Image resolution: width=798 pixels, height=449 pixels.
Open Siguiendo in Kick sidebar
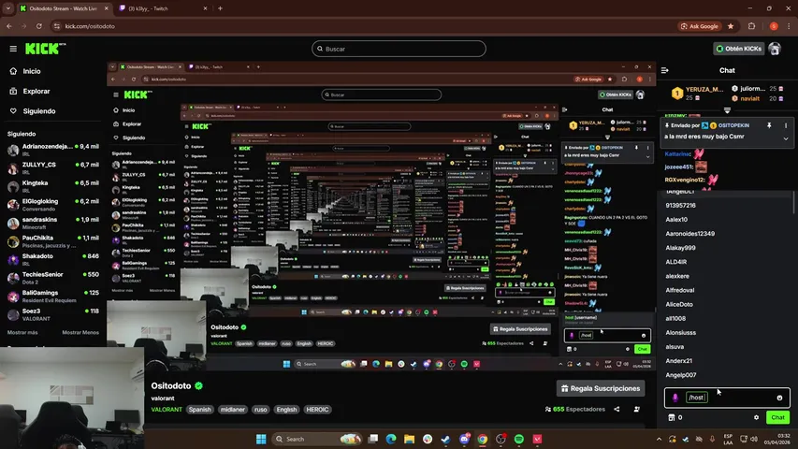click(38, 111)
